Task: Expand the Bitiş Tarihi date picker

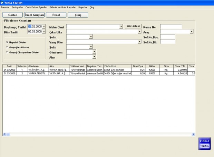Action: 44,31
